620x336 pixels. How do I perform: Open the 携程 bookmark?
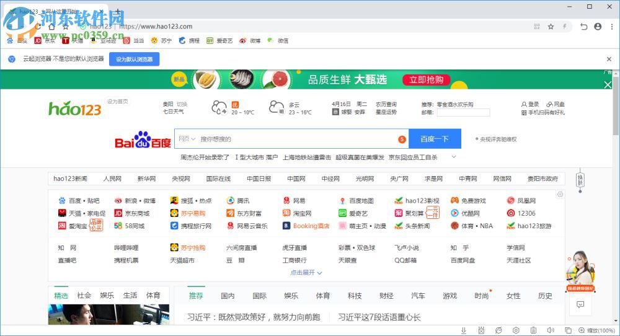coord(189,41)
